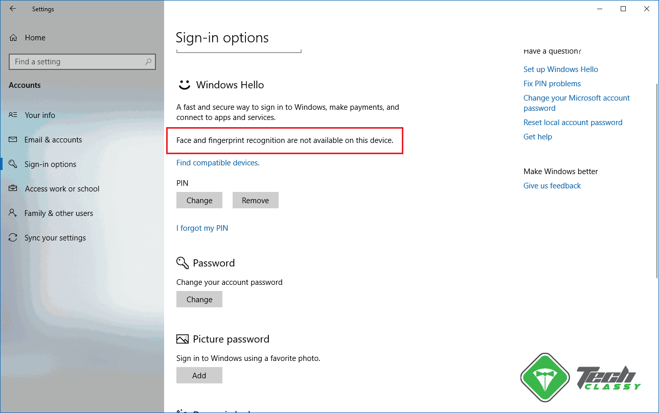659x413 pixels.
Task: Click the search magnifier in Find a setting
Action: pyautogui.click(x=148, y=61)
